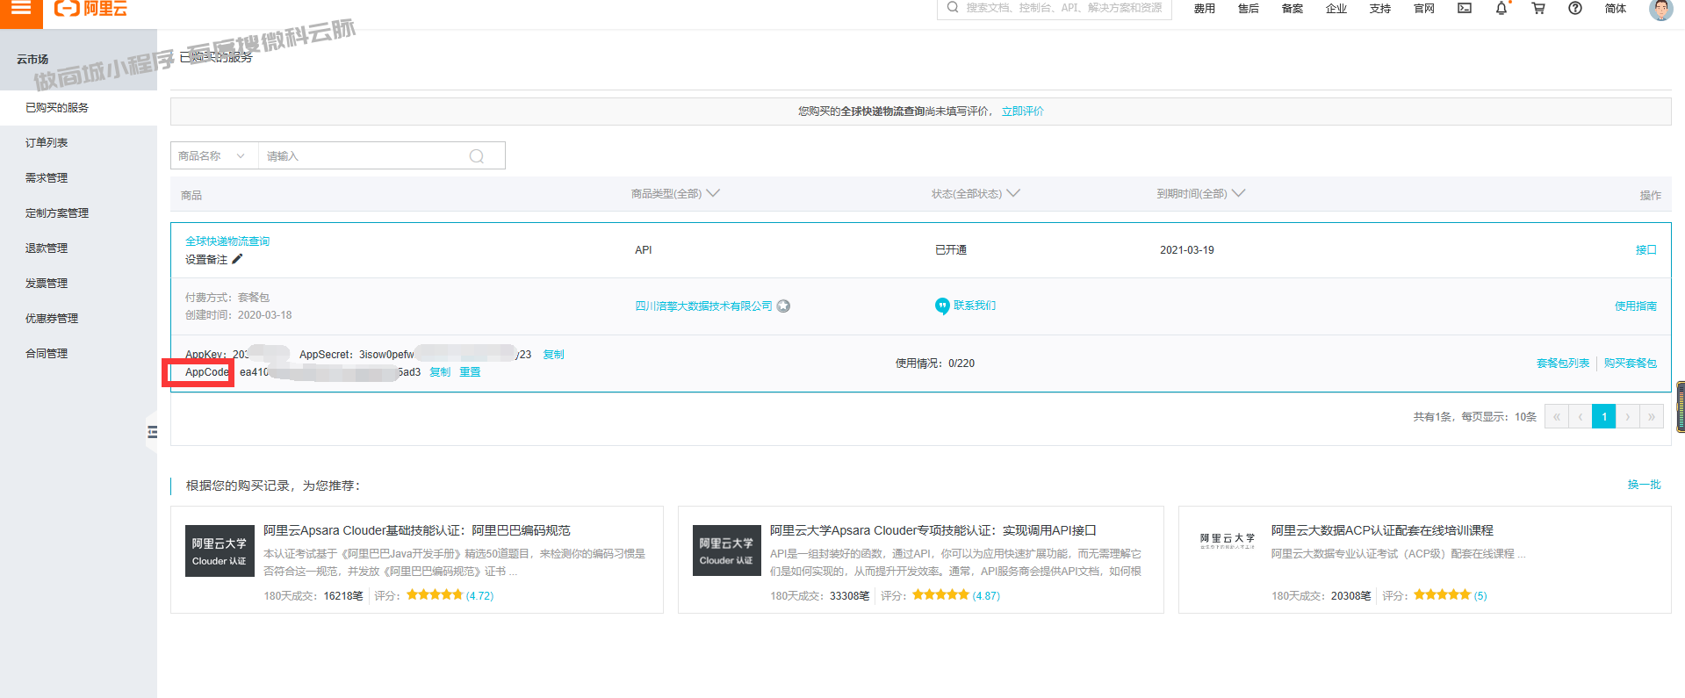
Task: Click the 立即评价 link
Action: (1022, 112)
